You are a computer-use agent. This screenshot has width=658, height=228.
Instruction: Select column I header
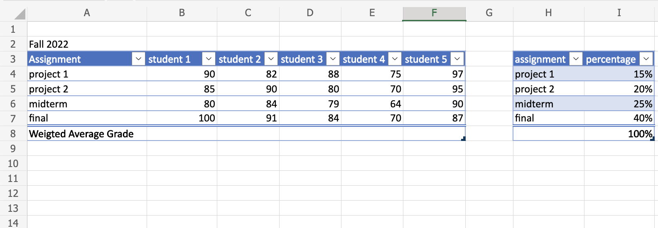pos(619,13)
